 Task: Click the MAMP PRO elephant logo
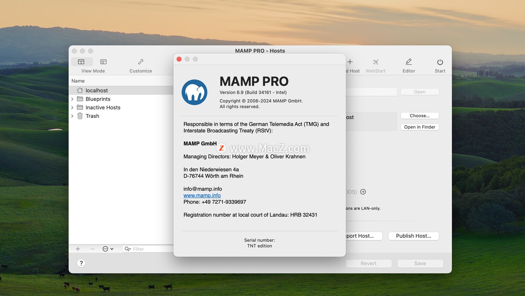click(194, 92)
